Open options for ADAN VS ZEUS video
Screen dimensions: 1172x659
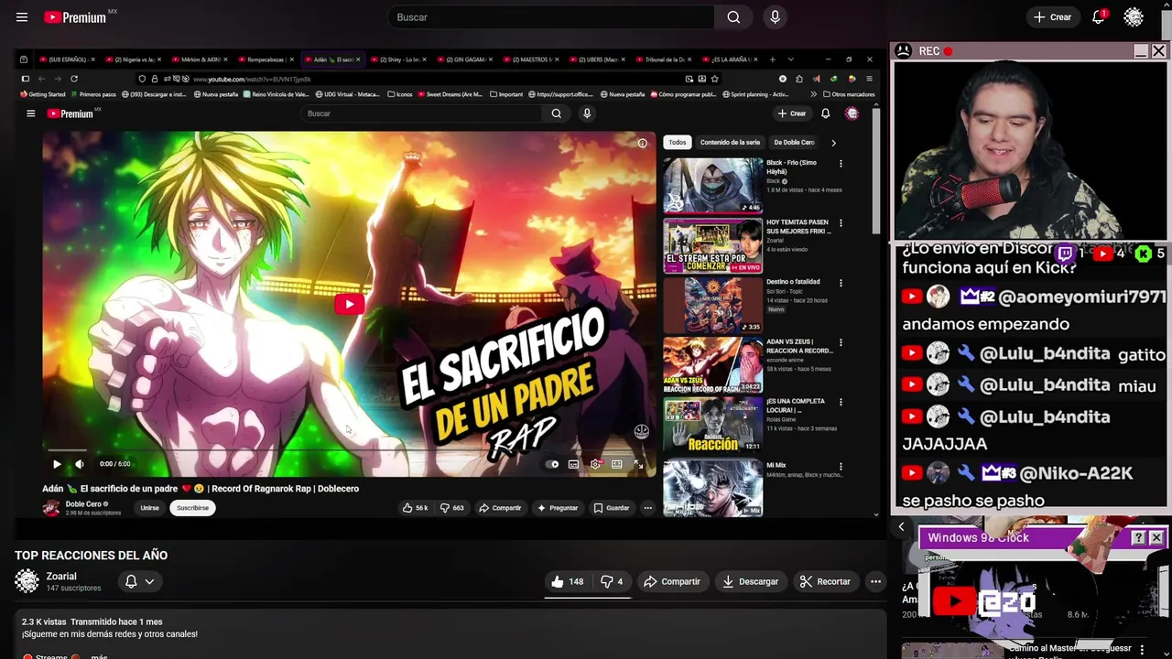click(x=841, y=342)
